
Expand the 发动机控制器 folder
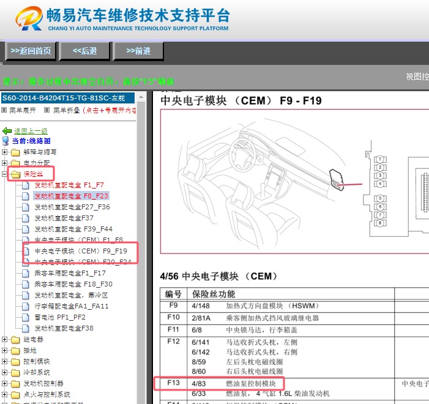(4, 383)
